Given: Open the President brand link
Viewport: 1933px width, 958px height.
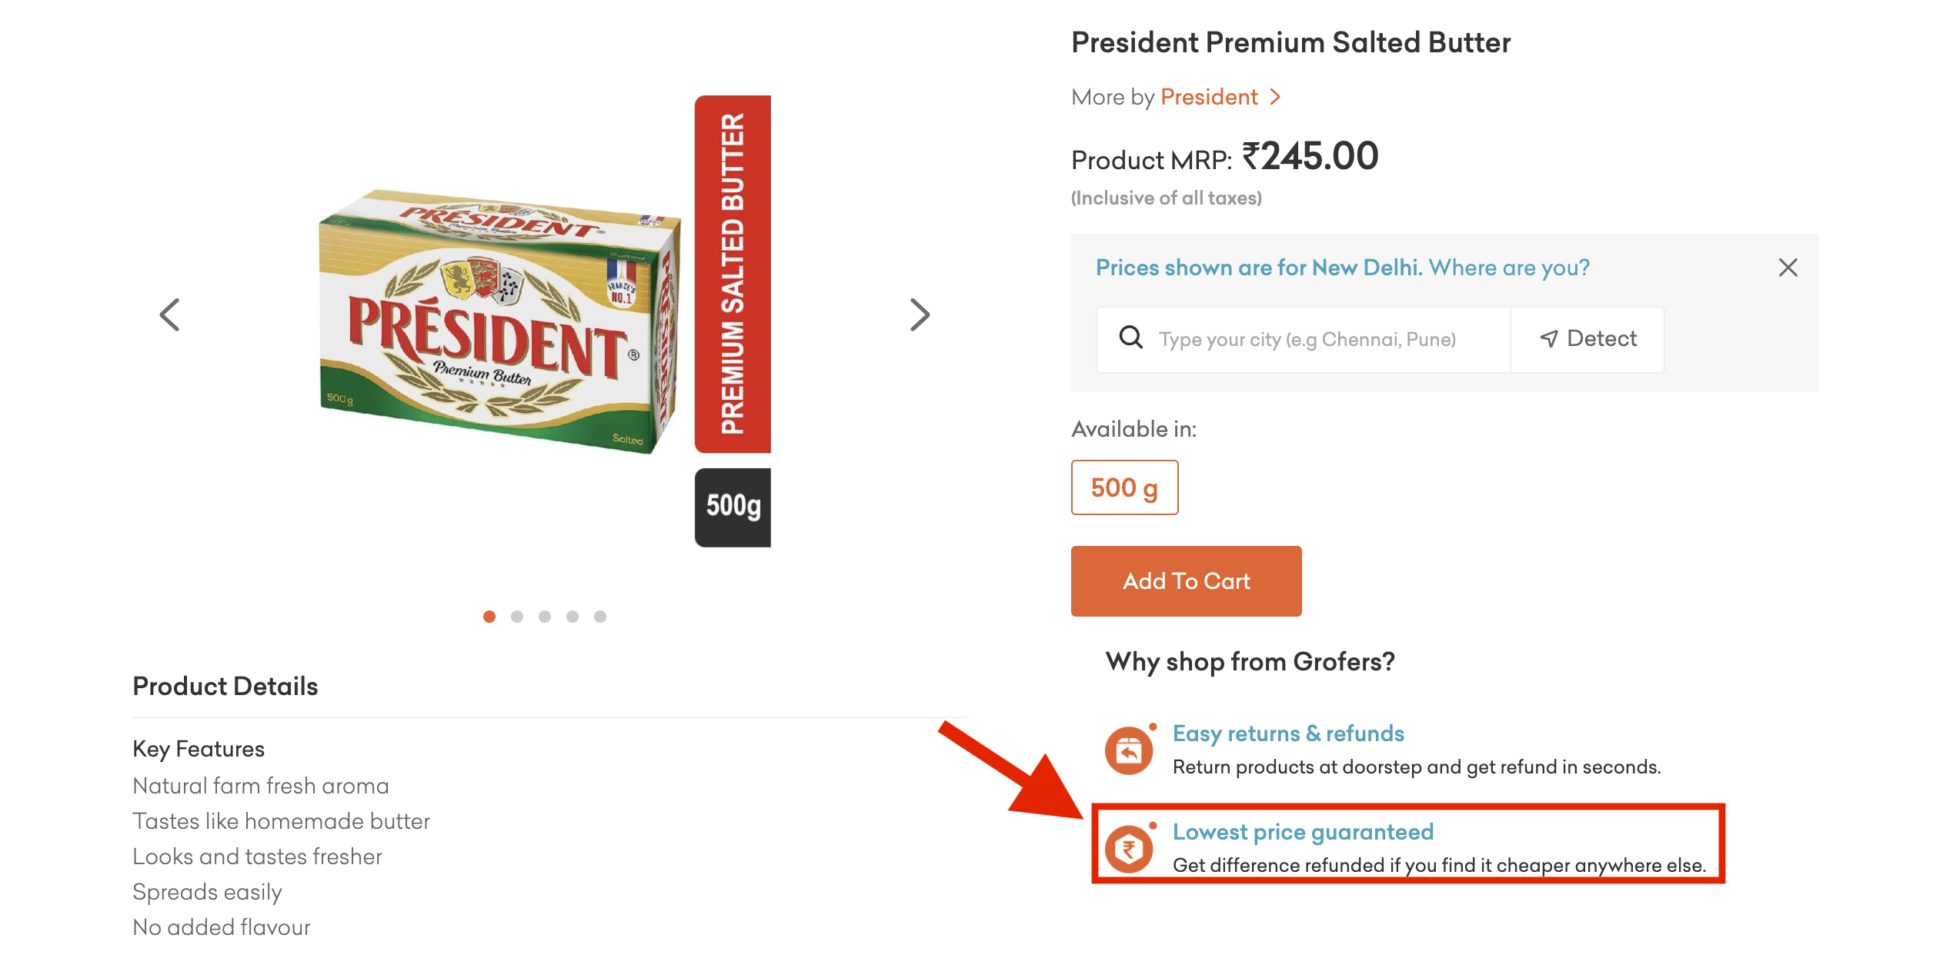Looking at the screenshot, I should 1209,97.
